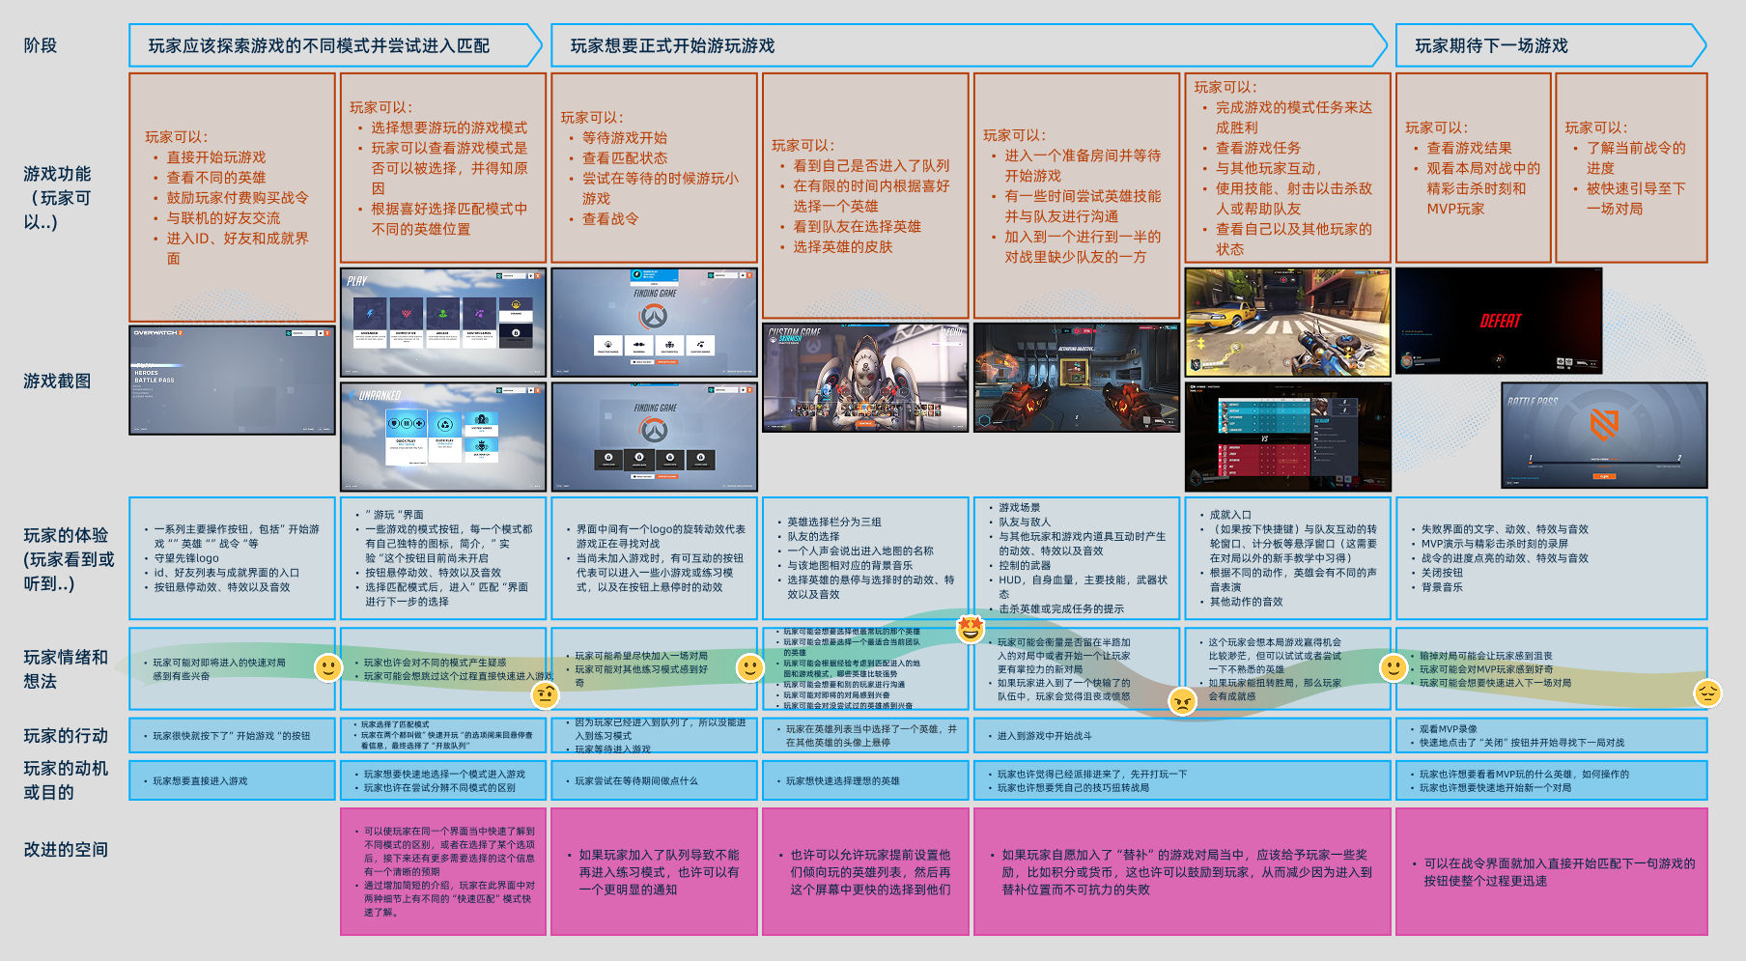Screen dimensions: 1746x961
Task: Click the bullet text 查看游戏任务
Action: click(1258, 148)
